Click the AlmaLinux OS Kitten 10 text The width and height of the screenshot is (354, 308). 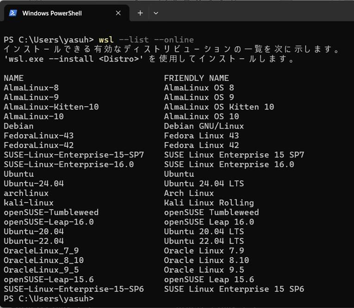pos(219,107)
